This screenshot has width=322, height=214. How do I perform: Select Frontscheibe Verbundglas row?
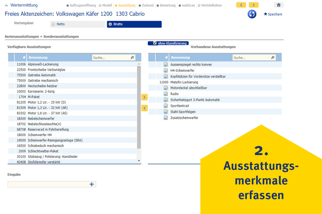tap(73, 70)
